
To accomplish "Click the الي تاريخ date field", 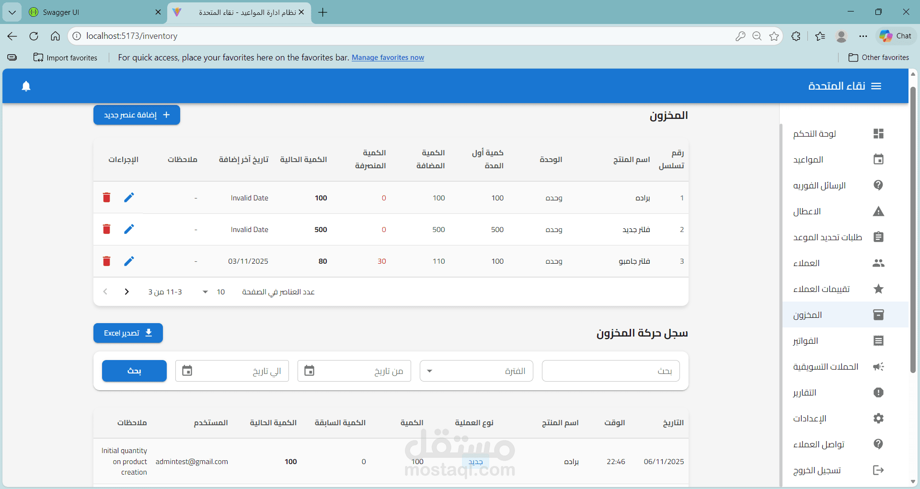I will pyautogui.click(x=232, y=371).
